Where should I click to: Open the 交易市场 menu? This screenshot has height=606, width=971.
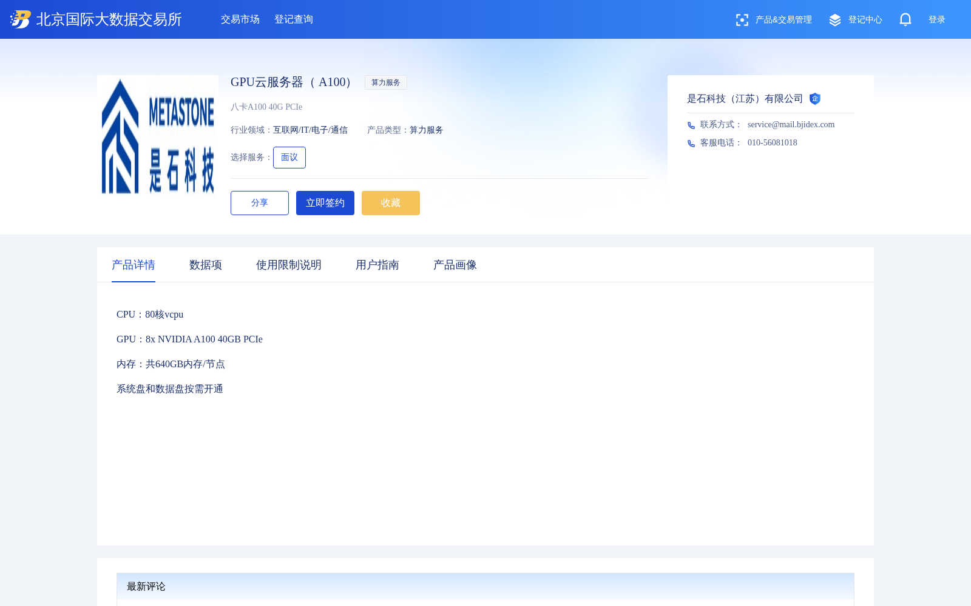[240, 19]
